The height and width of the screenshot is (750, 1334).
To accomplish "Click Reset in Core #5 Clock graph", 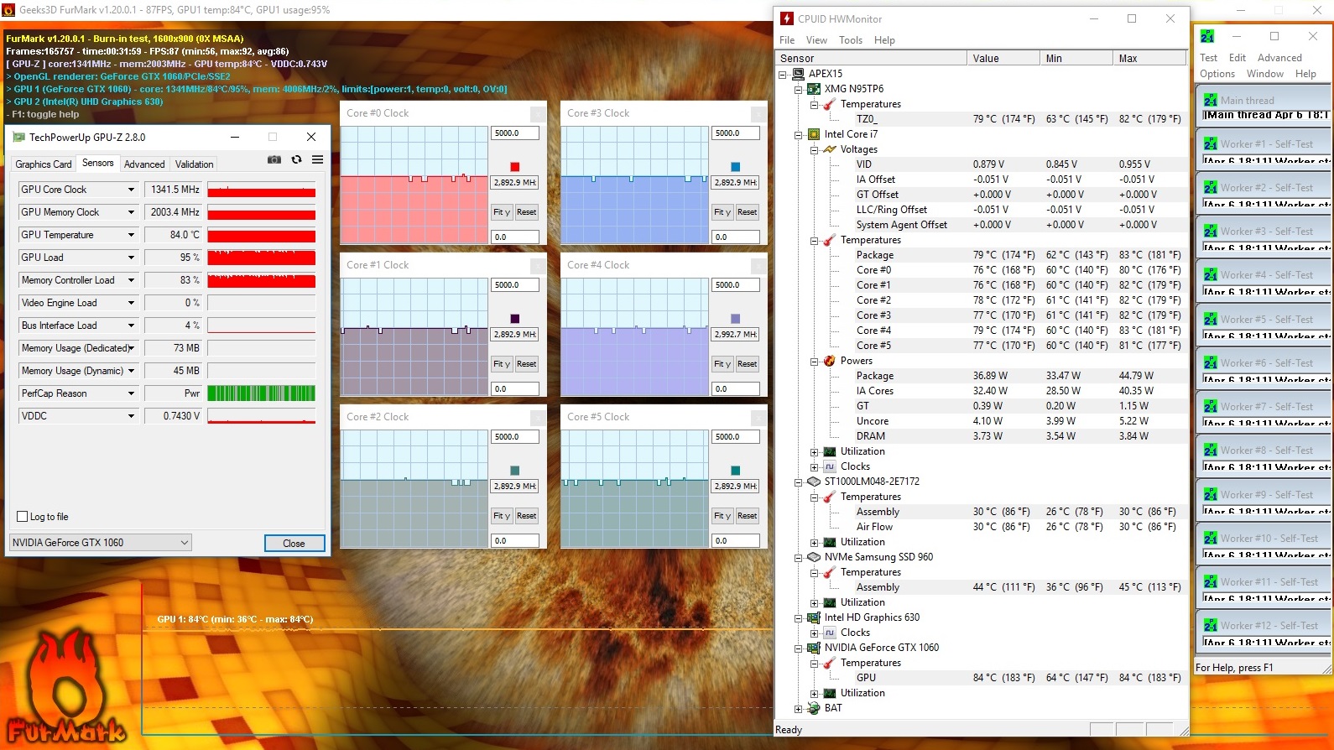I will tap(747, 516).
